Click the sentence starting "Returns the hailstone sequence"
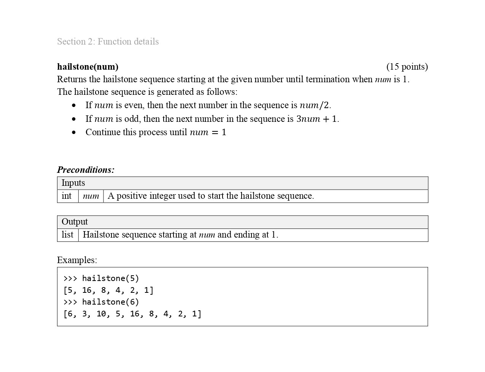485x372 pixels. point(233,79)
